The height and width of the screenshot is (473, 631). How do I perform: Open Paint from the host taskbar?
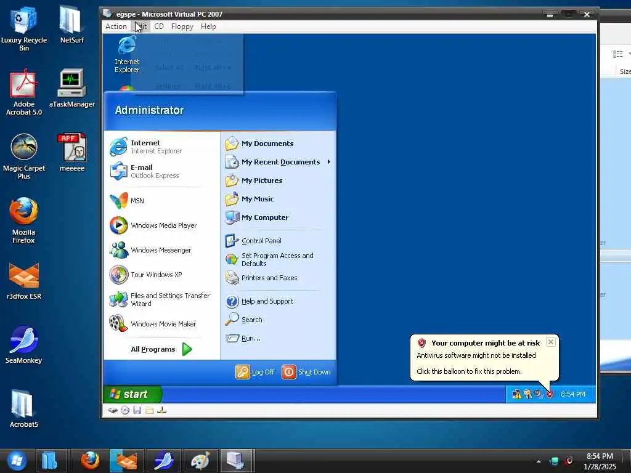click(200, 461)
